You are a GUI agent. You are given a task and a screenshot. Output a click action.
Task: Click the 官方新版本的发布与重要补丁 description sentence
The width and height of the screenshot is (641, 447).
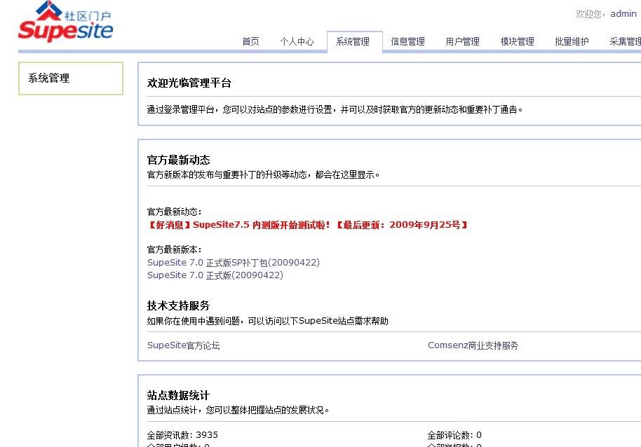[x=263, y=174]
